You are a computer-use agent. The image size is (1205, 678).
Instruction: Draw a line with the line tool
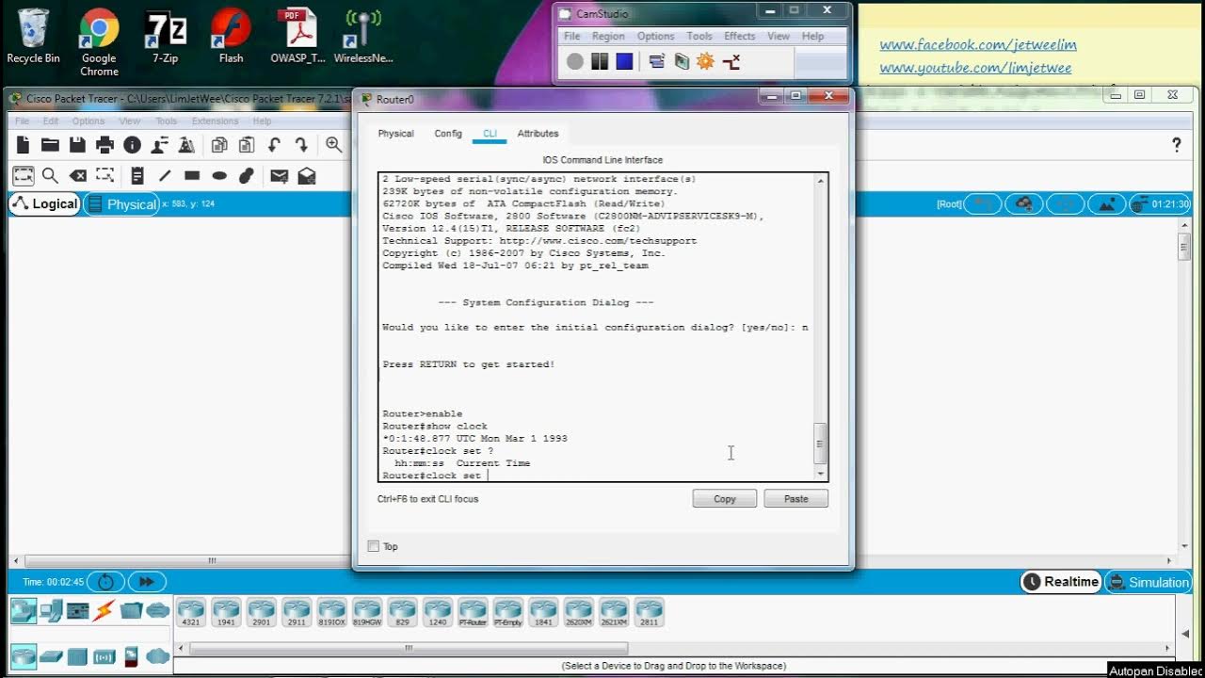click(165, 176)
